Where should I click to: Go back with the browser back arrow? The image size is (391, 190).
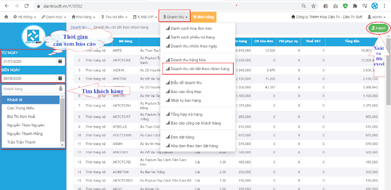[7, 6]
